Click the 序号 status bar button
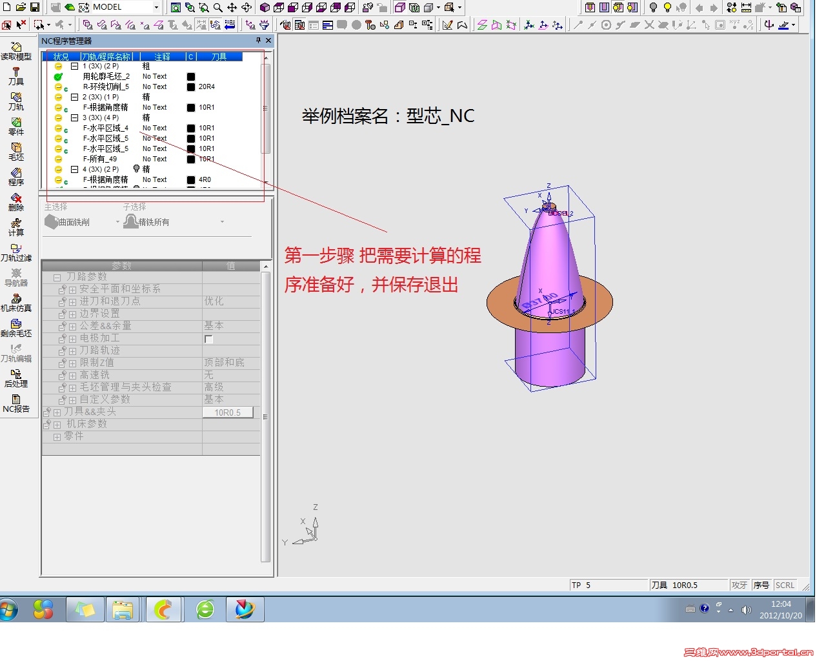The height and width of the screenshot is (661, 826). pyautogui.click(x=761, y=585)
